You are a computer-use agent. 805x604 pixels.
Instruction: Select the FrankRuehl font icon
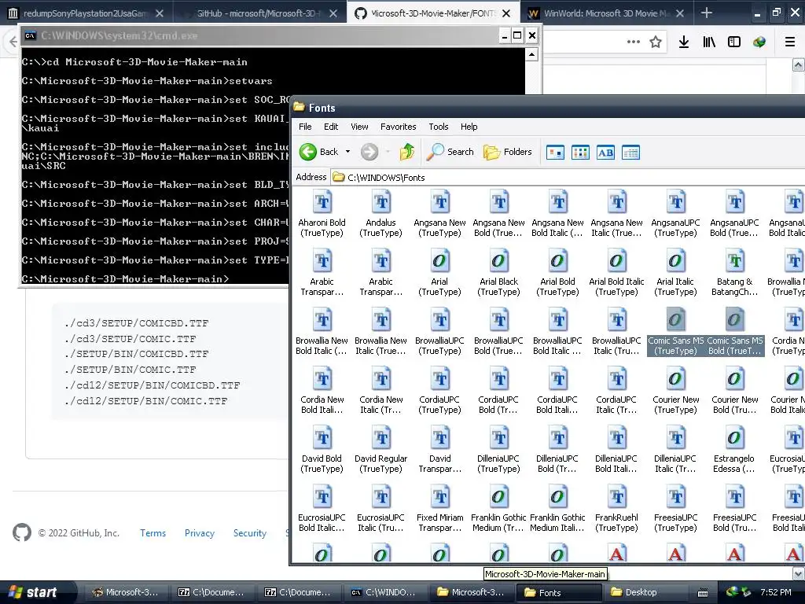[616, 509]
